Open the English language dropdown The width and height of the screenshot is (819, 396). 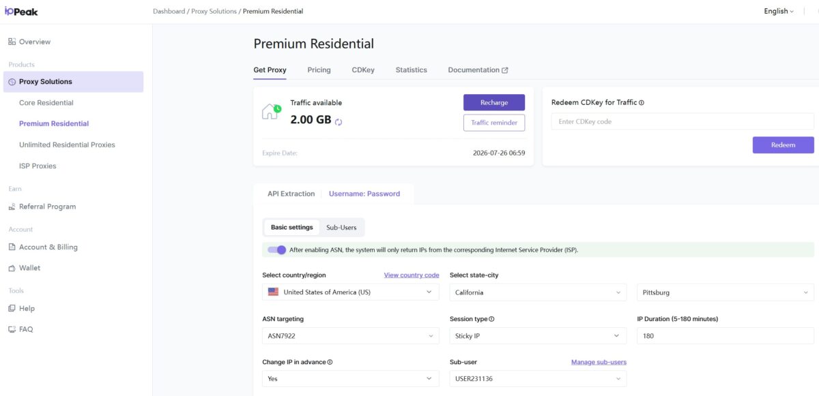(779, 11)
